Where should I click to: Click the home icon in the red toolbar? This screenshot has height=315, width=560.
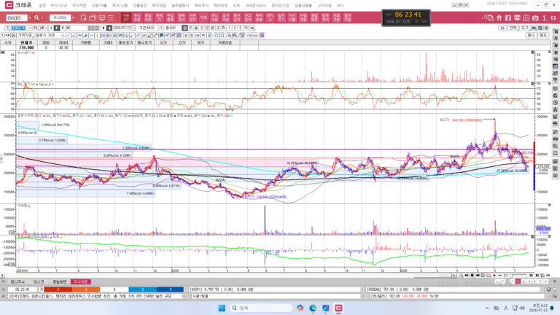[x=499, y=17]
